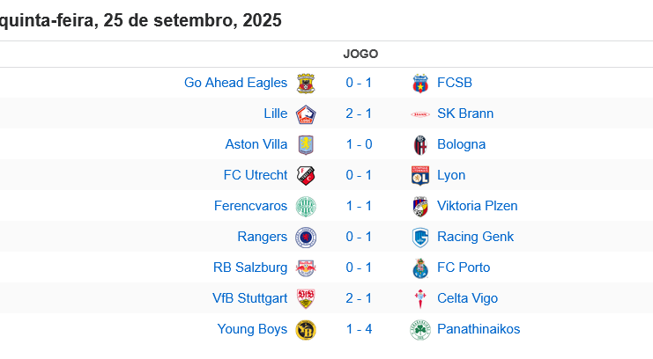Click the VfB Stuttgart club crest
This screenshot has width=653, height=359.
(306, 298)
